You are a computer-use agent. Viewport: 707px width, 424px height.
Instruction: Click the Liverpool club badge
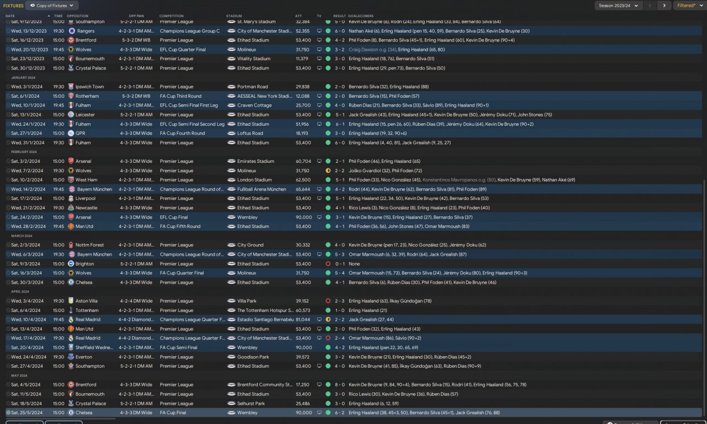click(71, 198)
